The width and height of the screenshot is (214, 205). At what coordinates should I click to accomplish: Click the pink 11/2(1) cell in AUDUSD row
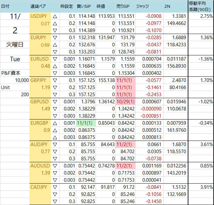click(125, 166)
